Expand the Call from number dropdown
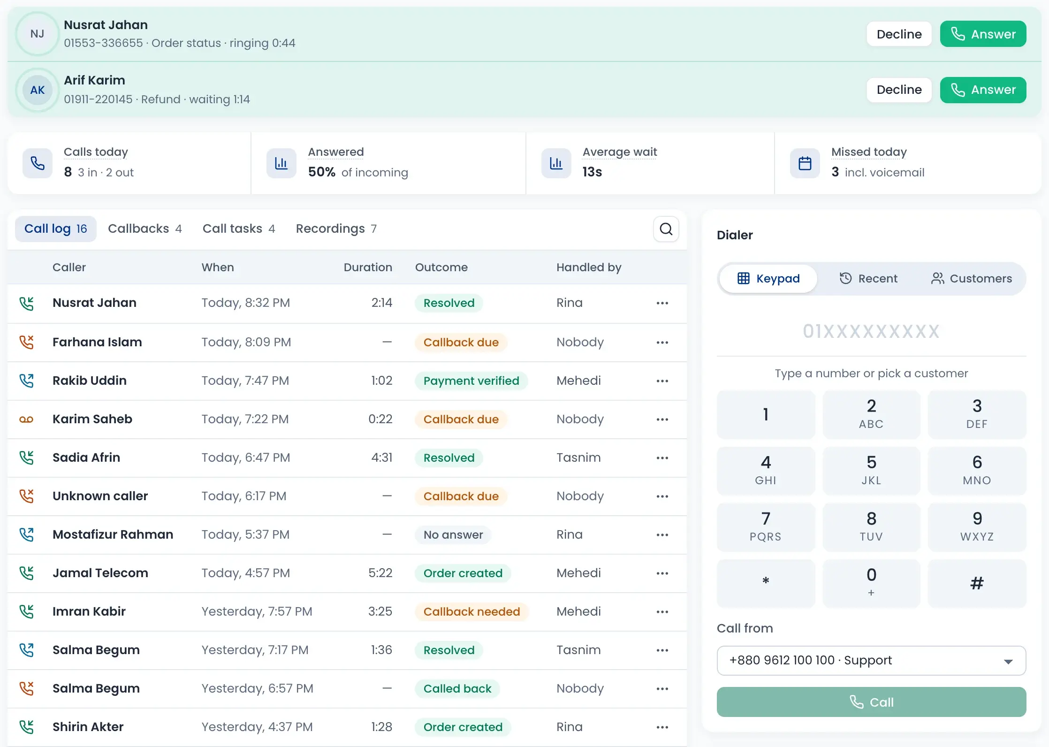Screen dimensions: 1049x747 [871, 661]
